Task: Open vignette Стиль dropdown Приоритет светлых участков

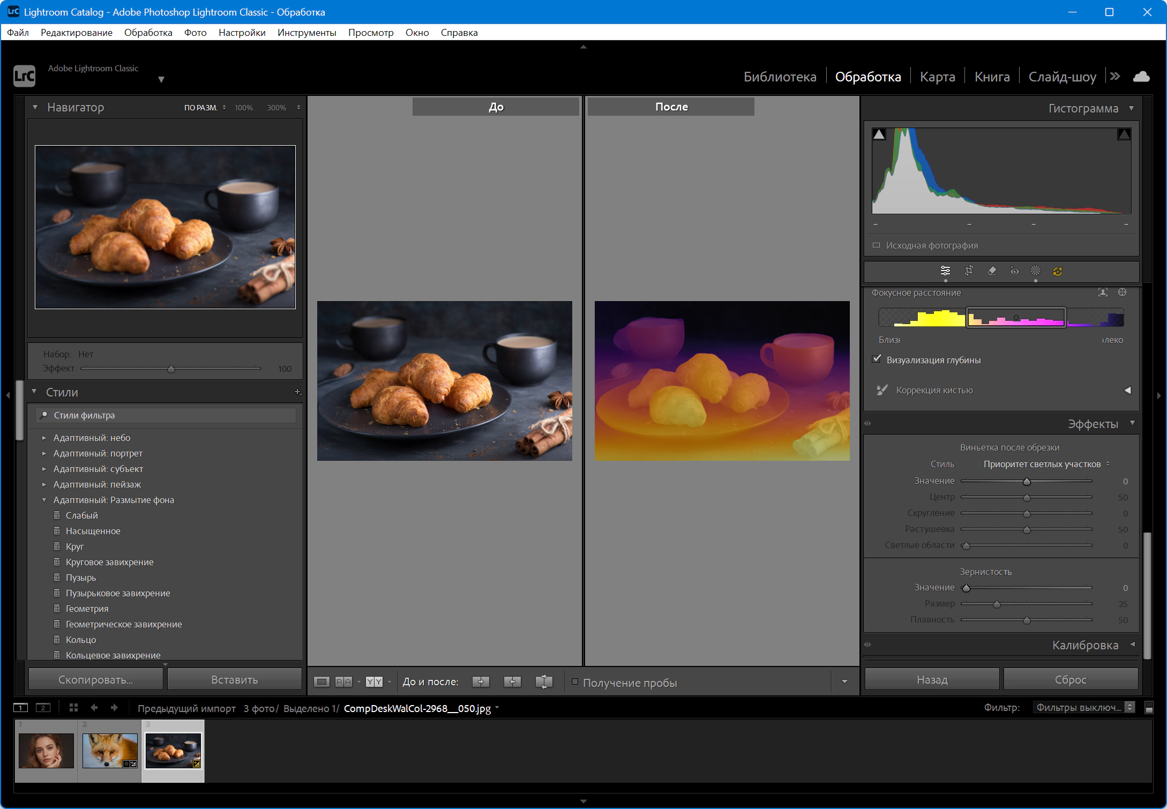Action: coord(1046,464)
